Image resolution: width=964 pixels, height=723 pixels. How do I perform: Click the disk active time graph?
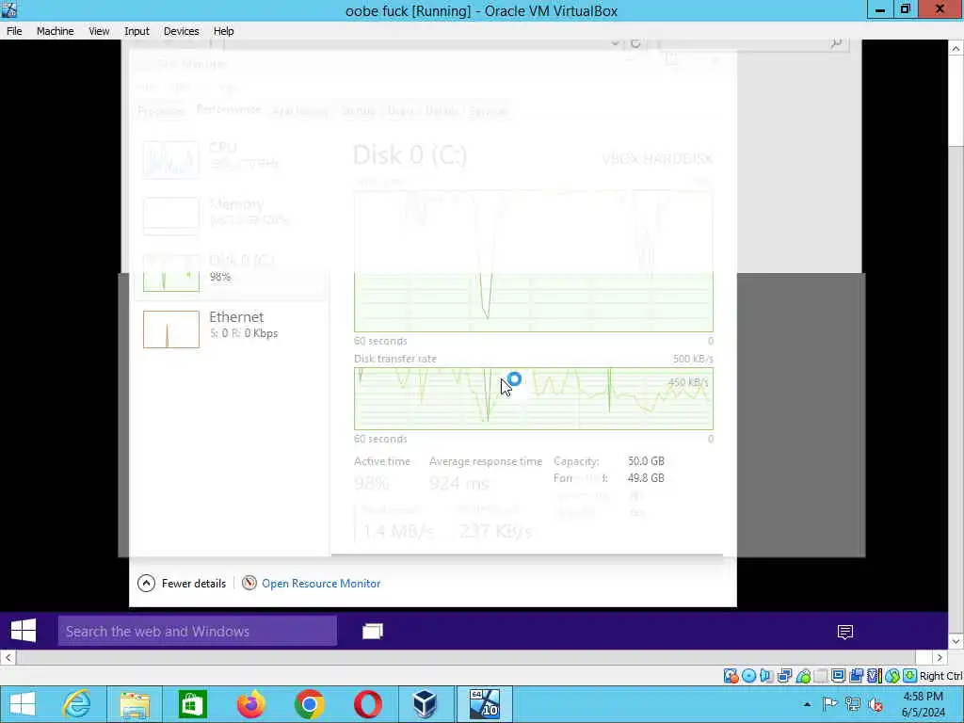(x=534, y=262)
